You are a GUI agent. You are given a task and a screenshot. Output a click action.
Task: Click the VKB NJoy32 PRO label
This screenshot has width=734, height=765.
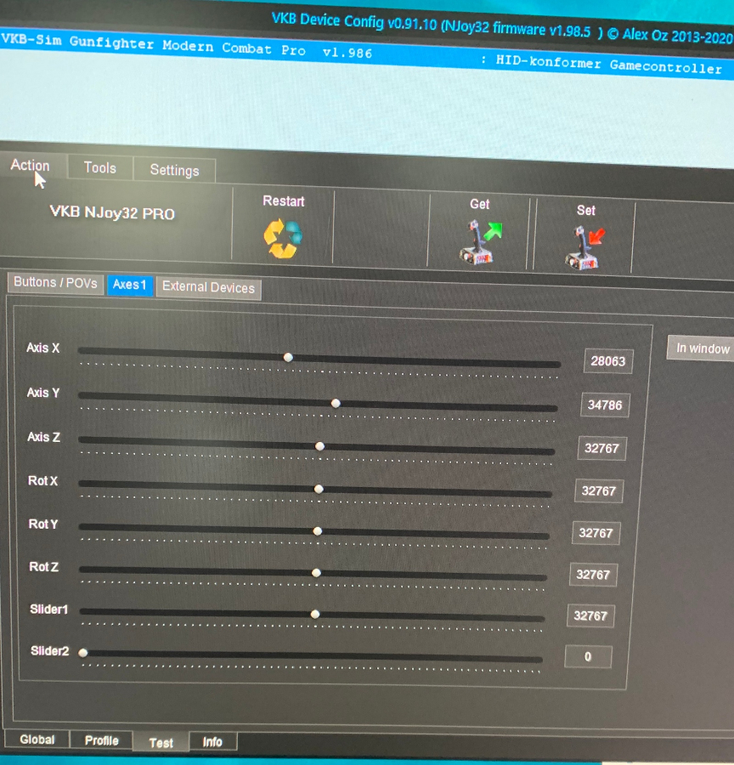click(112, 212)
